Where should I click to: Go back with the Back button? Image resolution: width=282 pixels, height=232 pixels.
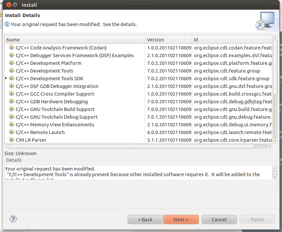145,220
